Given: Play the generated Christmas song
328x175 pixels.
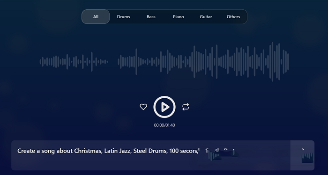Looking at the screenshot, I should [x=164, y=107].
